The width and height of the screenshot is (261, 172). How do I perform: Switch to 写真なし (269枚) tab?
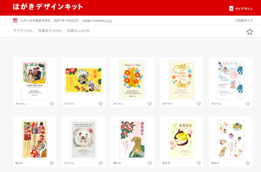(78, 31)
